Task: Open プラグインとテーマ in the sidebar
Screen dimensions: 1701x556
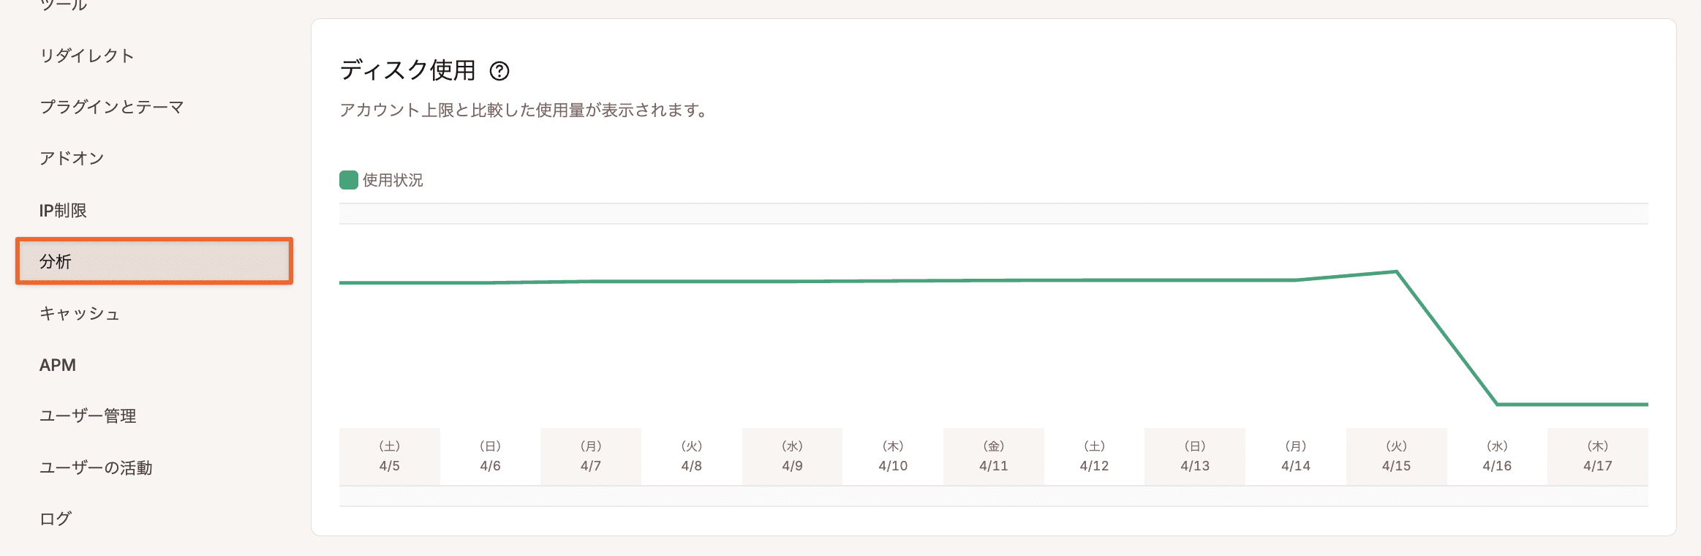Action: pos(112,107)
